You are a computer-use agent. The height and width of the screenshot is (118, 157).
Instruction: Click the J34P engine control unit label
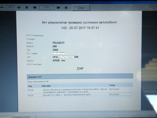[x=80, y=69]
